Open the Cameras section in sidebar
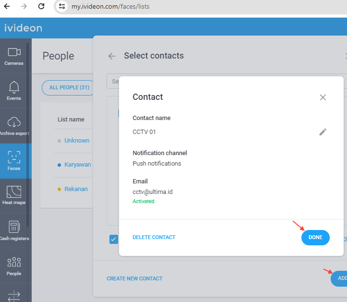The image size is (347, 302). click(14, 56)
